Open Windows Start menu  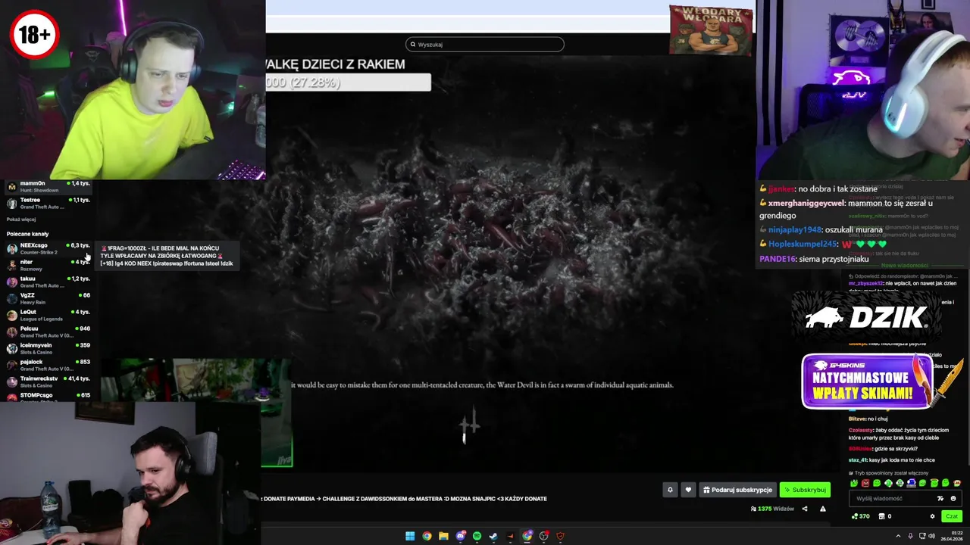pyautogui.click(x=410, y=536)
